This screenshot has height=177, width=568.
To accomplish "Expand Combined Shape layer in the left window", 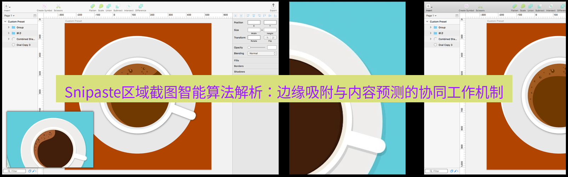I will (9, 39).
